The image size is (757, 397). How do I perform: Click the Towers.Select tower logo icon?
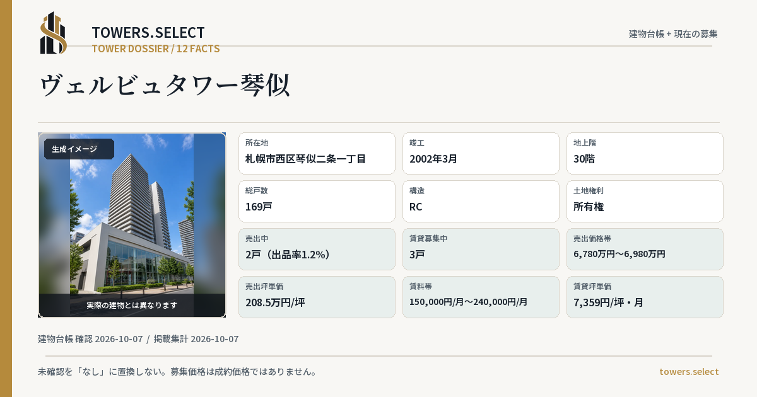(54, 33)
